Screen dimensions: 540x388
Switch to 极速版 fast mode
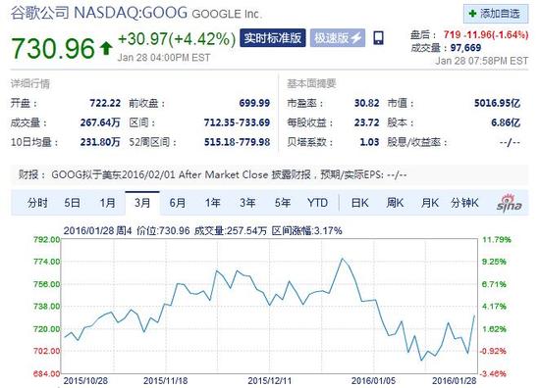338,38
